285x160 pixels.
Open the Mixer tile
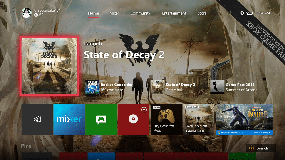tap(69, 119)
